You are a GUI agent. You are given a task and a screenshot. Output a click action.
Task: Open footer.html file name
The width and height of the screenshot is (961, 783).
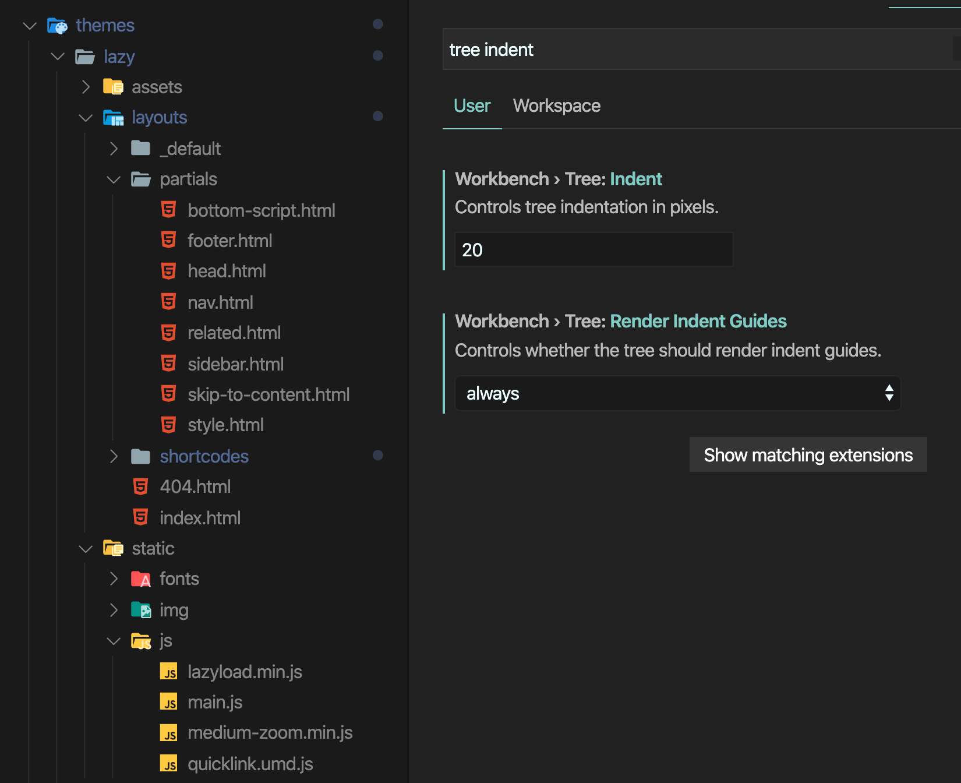coord(230,241)
